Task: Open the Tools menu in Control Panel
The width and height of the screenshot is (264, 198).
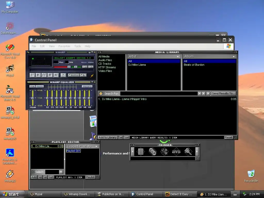Action: click(x=78, y=46)
